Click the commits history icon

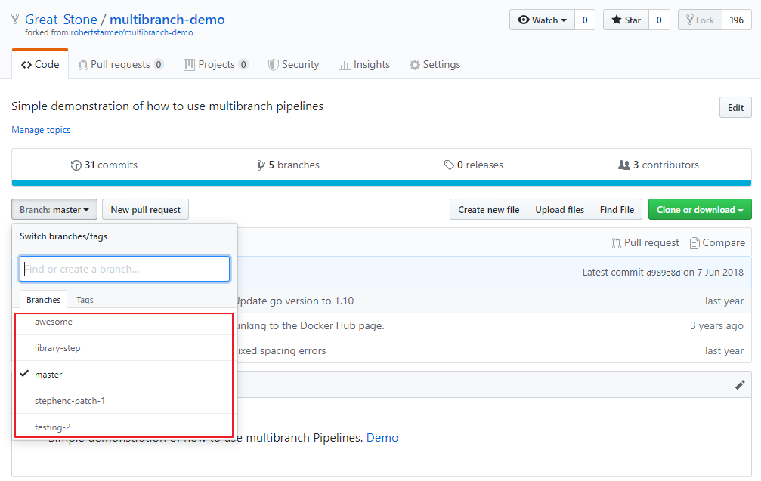(x=76, y=165)
